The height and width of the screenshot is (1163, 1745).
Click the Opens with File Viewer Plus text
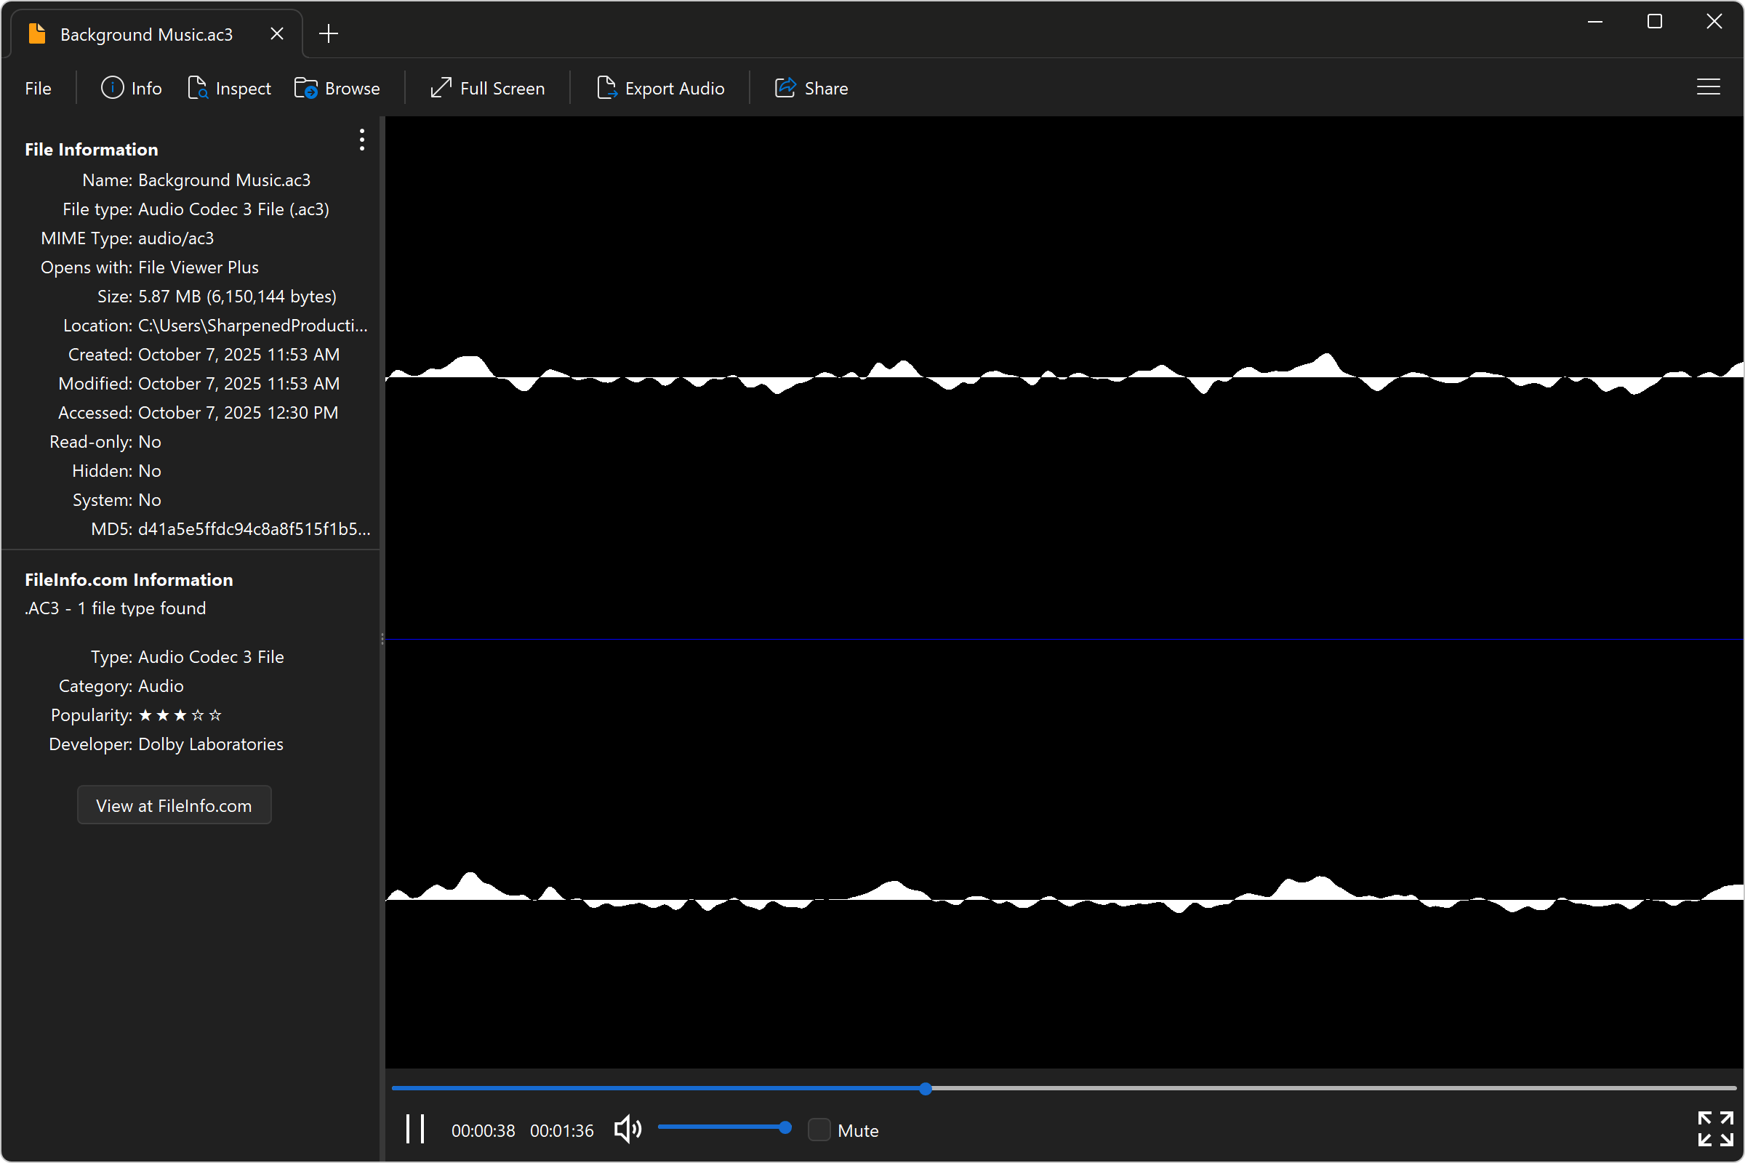198,267
